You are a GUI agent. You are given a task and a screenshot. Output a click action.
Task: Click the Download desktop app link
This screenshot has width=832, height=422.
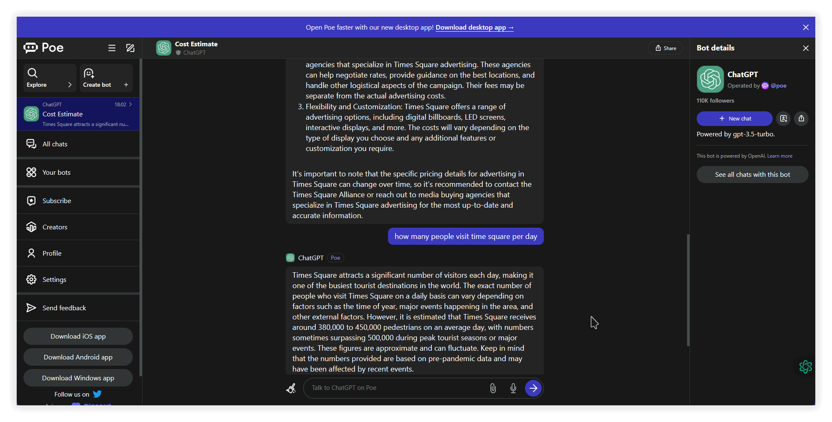pyautogui.click(x=474, y=27)
